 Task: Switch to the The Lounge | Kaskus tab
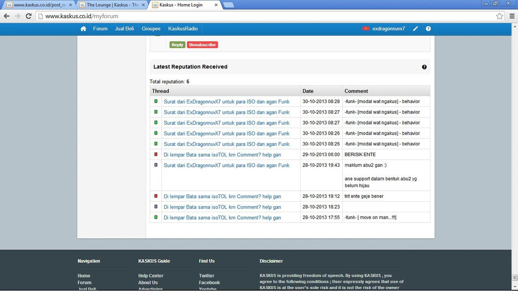click(112, 5)
